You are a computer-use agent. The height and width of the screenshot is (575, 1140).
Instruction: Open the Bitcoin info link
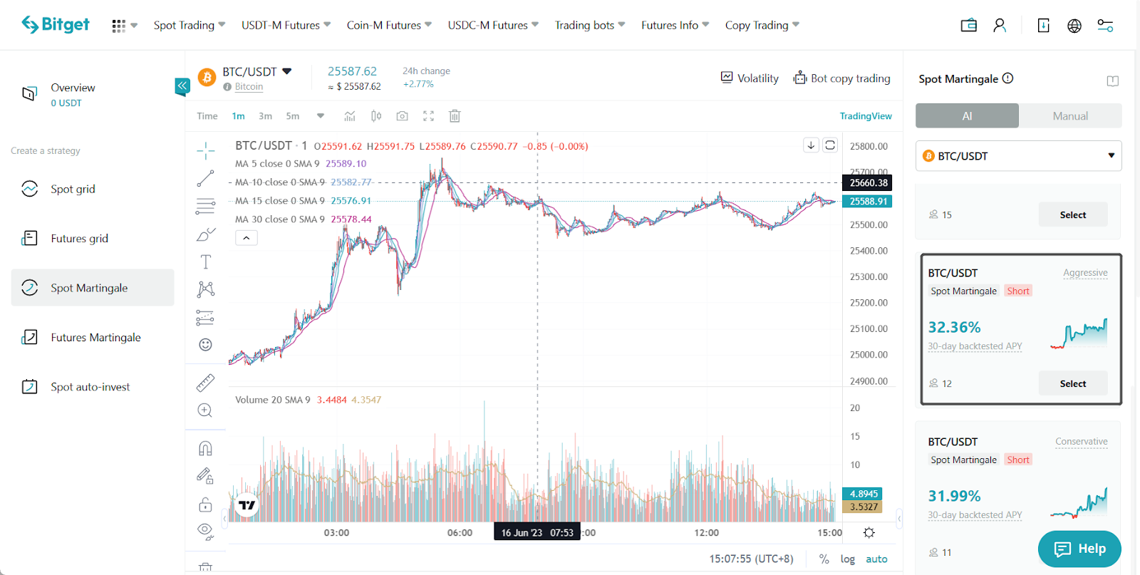pyautogui.click(x=249, y=87)
